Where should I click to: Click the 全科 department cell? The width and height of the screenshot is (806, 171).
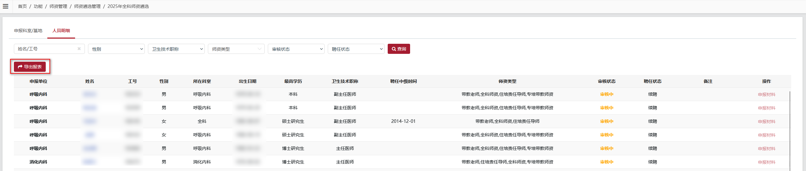[x=202, y=121]
